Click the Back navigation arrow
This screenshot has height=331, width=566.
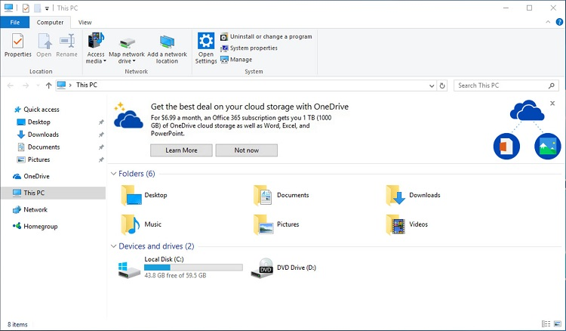(10, 85)
